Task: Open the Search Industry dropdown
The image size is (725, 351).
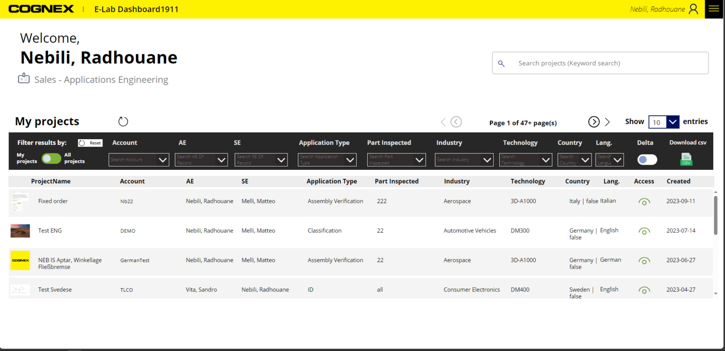Action: click(464, 160)
